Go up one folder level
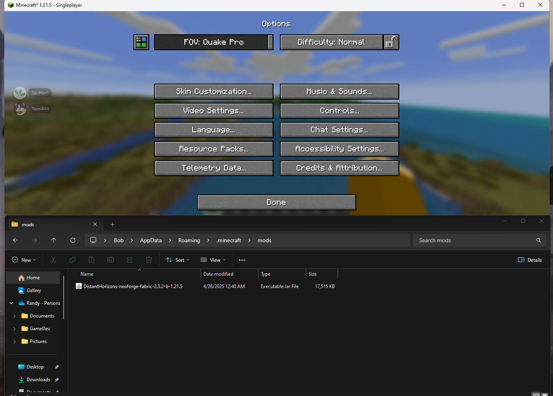This screenshot has width=553, height=396. click(54, 240)
